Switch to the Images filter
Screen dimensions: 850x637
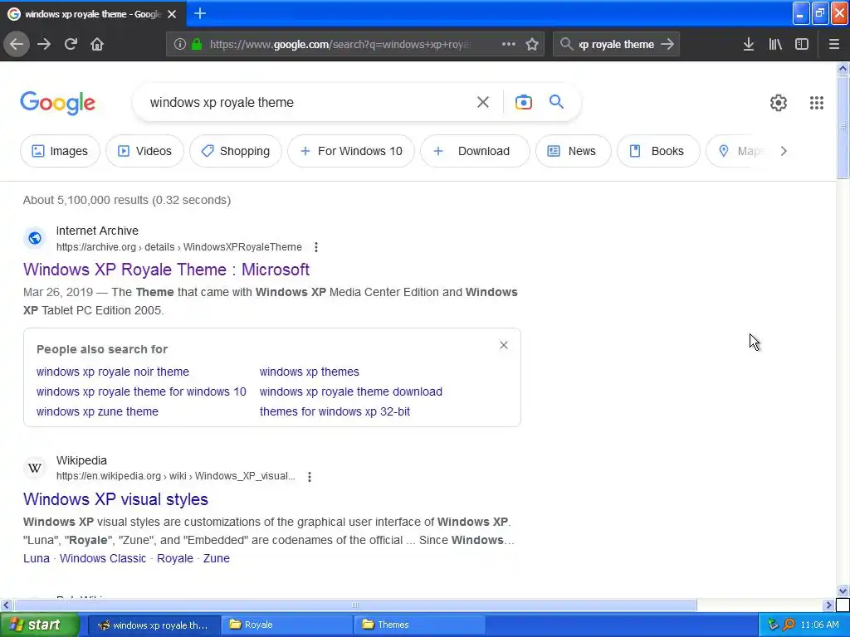click(x=60, y=151)
